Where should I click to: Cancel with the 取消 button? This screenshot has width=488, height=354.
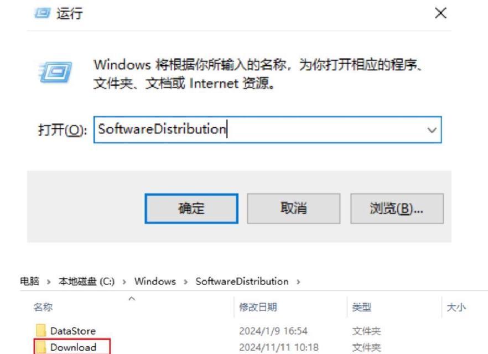[293, 209]
